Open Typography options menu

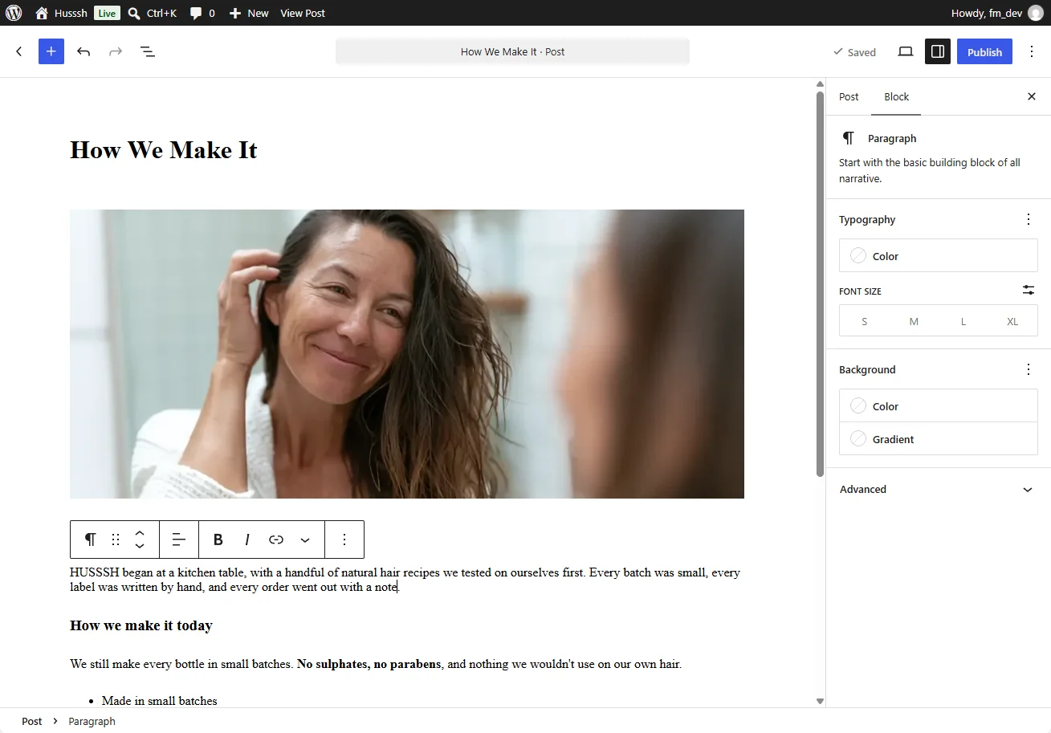[x=1029, y=219]
